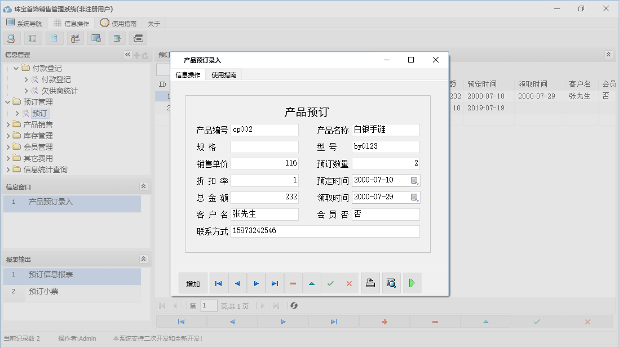Click the red minus delete record icon
619x348 pixels.
coord(293,283)
